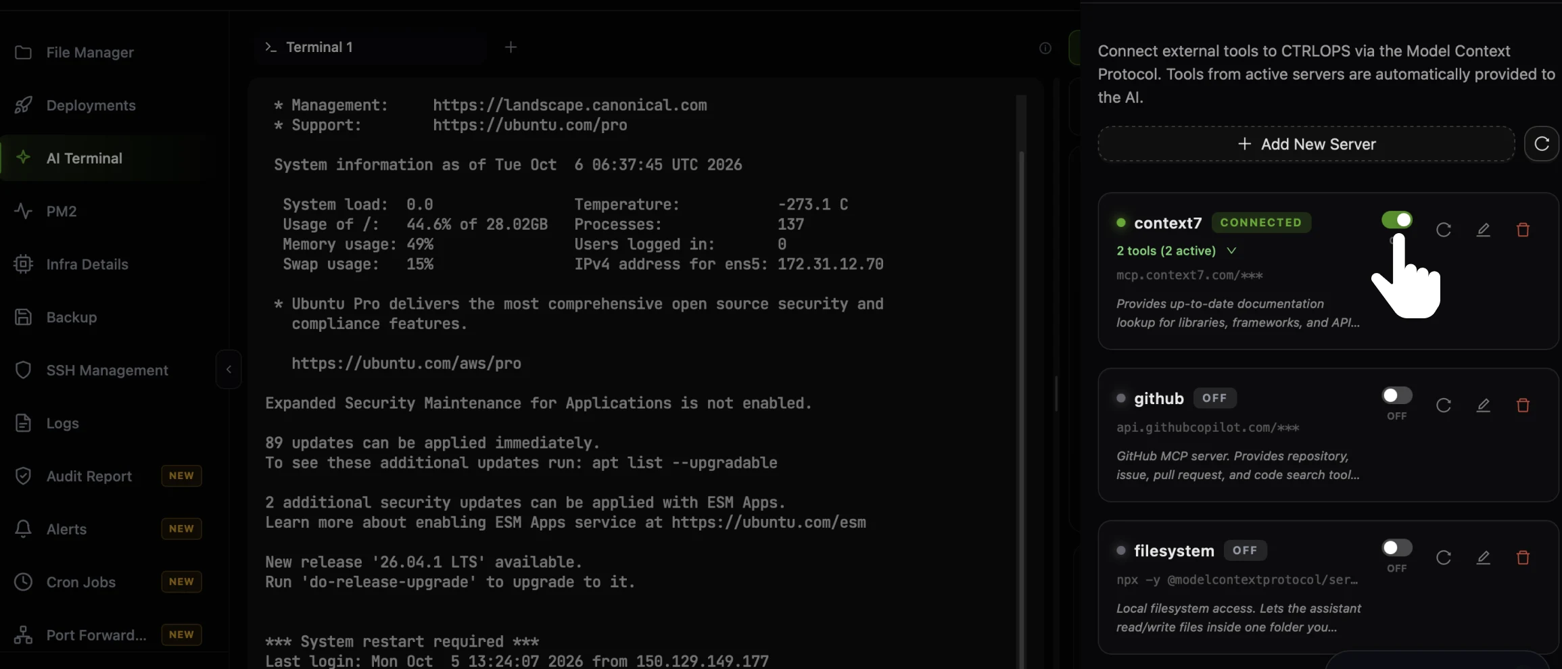
Task: Click the Add New Server button
Action: click(x=1306, y=144)
